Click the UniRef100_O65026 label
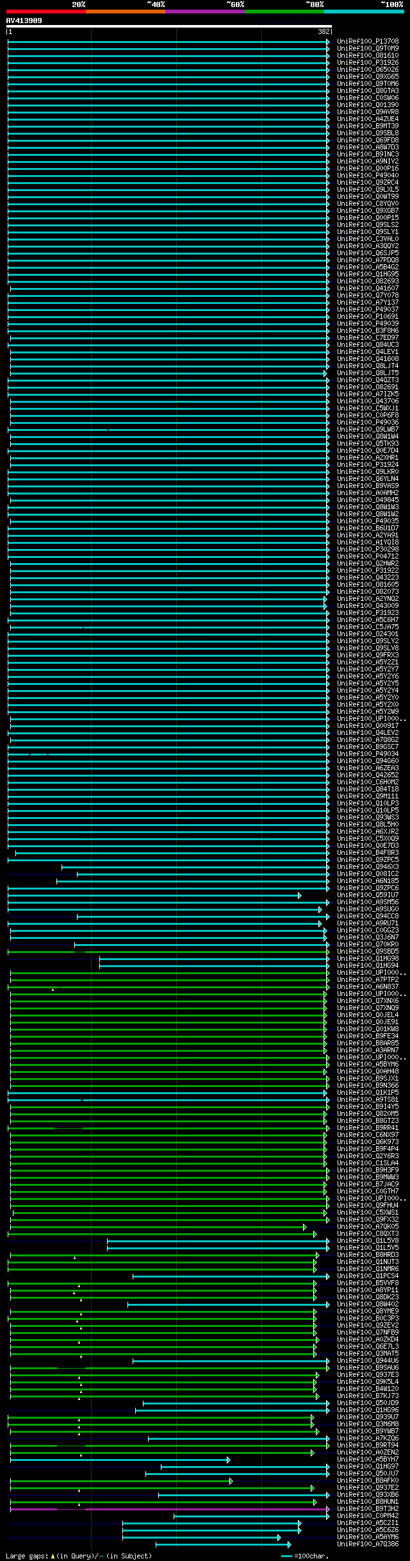Viewport: 410px width, 1561px height. (368, 70)
